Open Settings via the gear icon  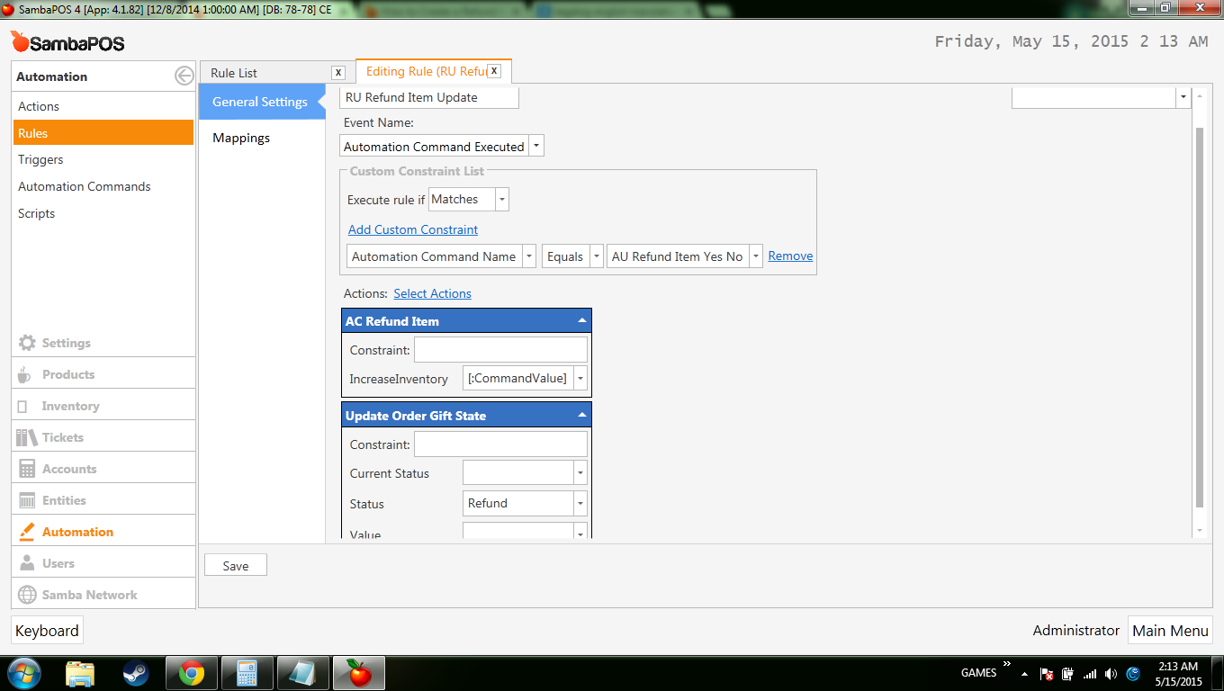[27, 343]
